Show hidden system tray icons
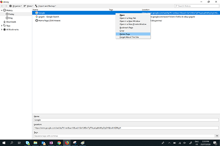 coord(169,143)
